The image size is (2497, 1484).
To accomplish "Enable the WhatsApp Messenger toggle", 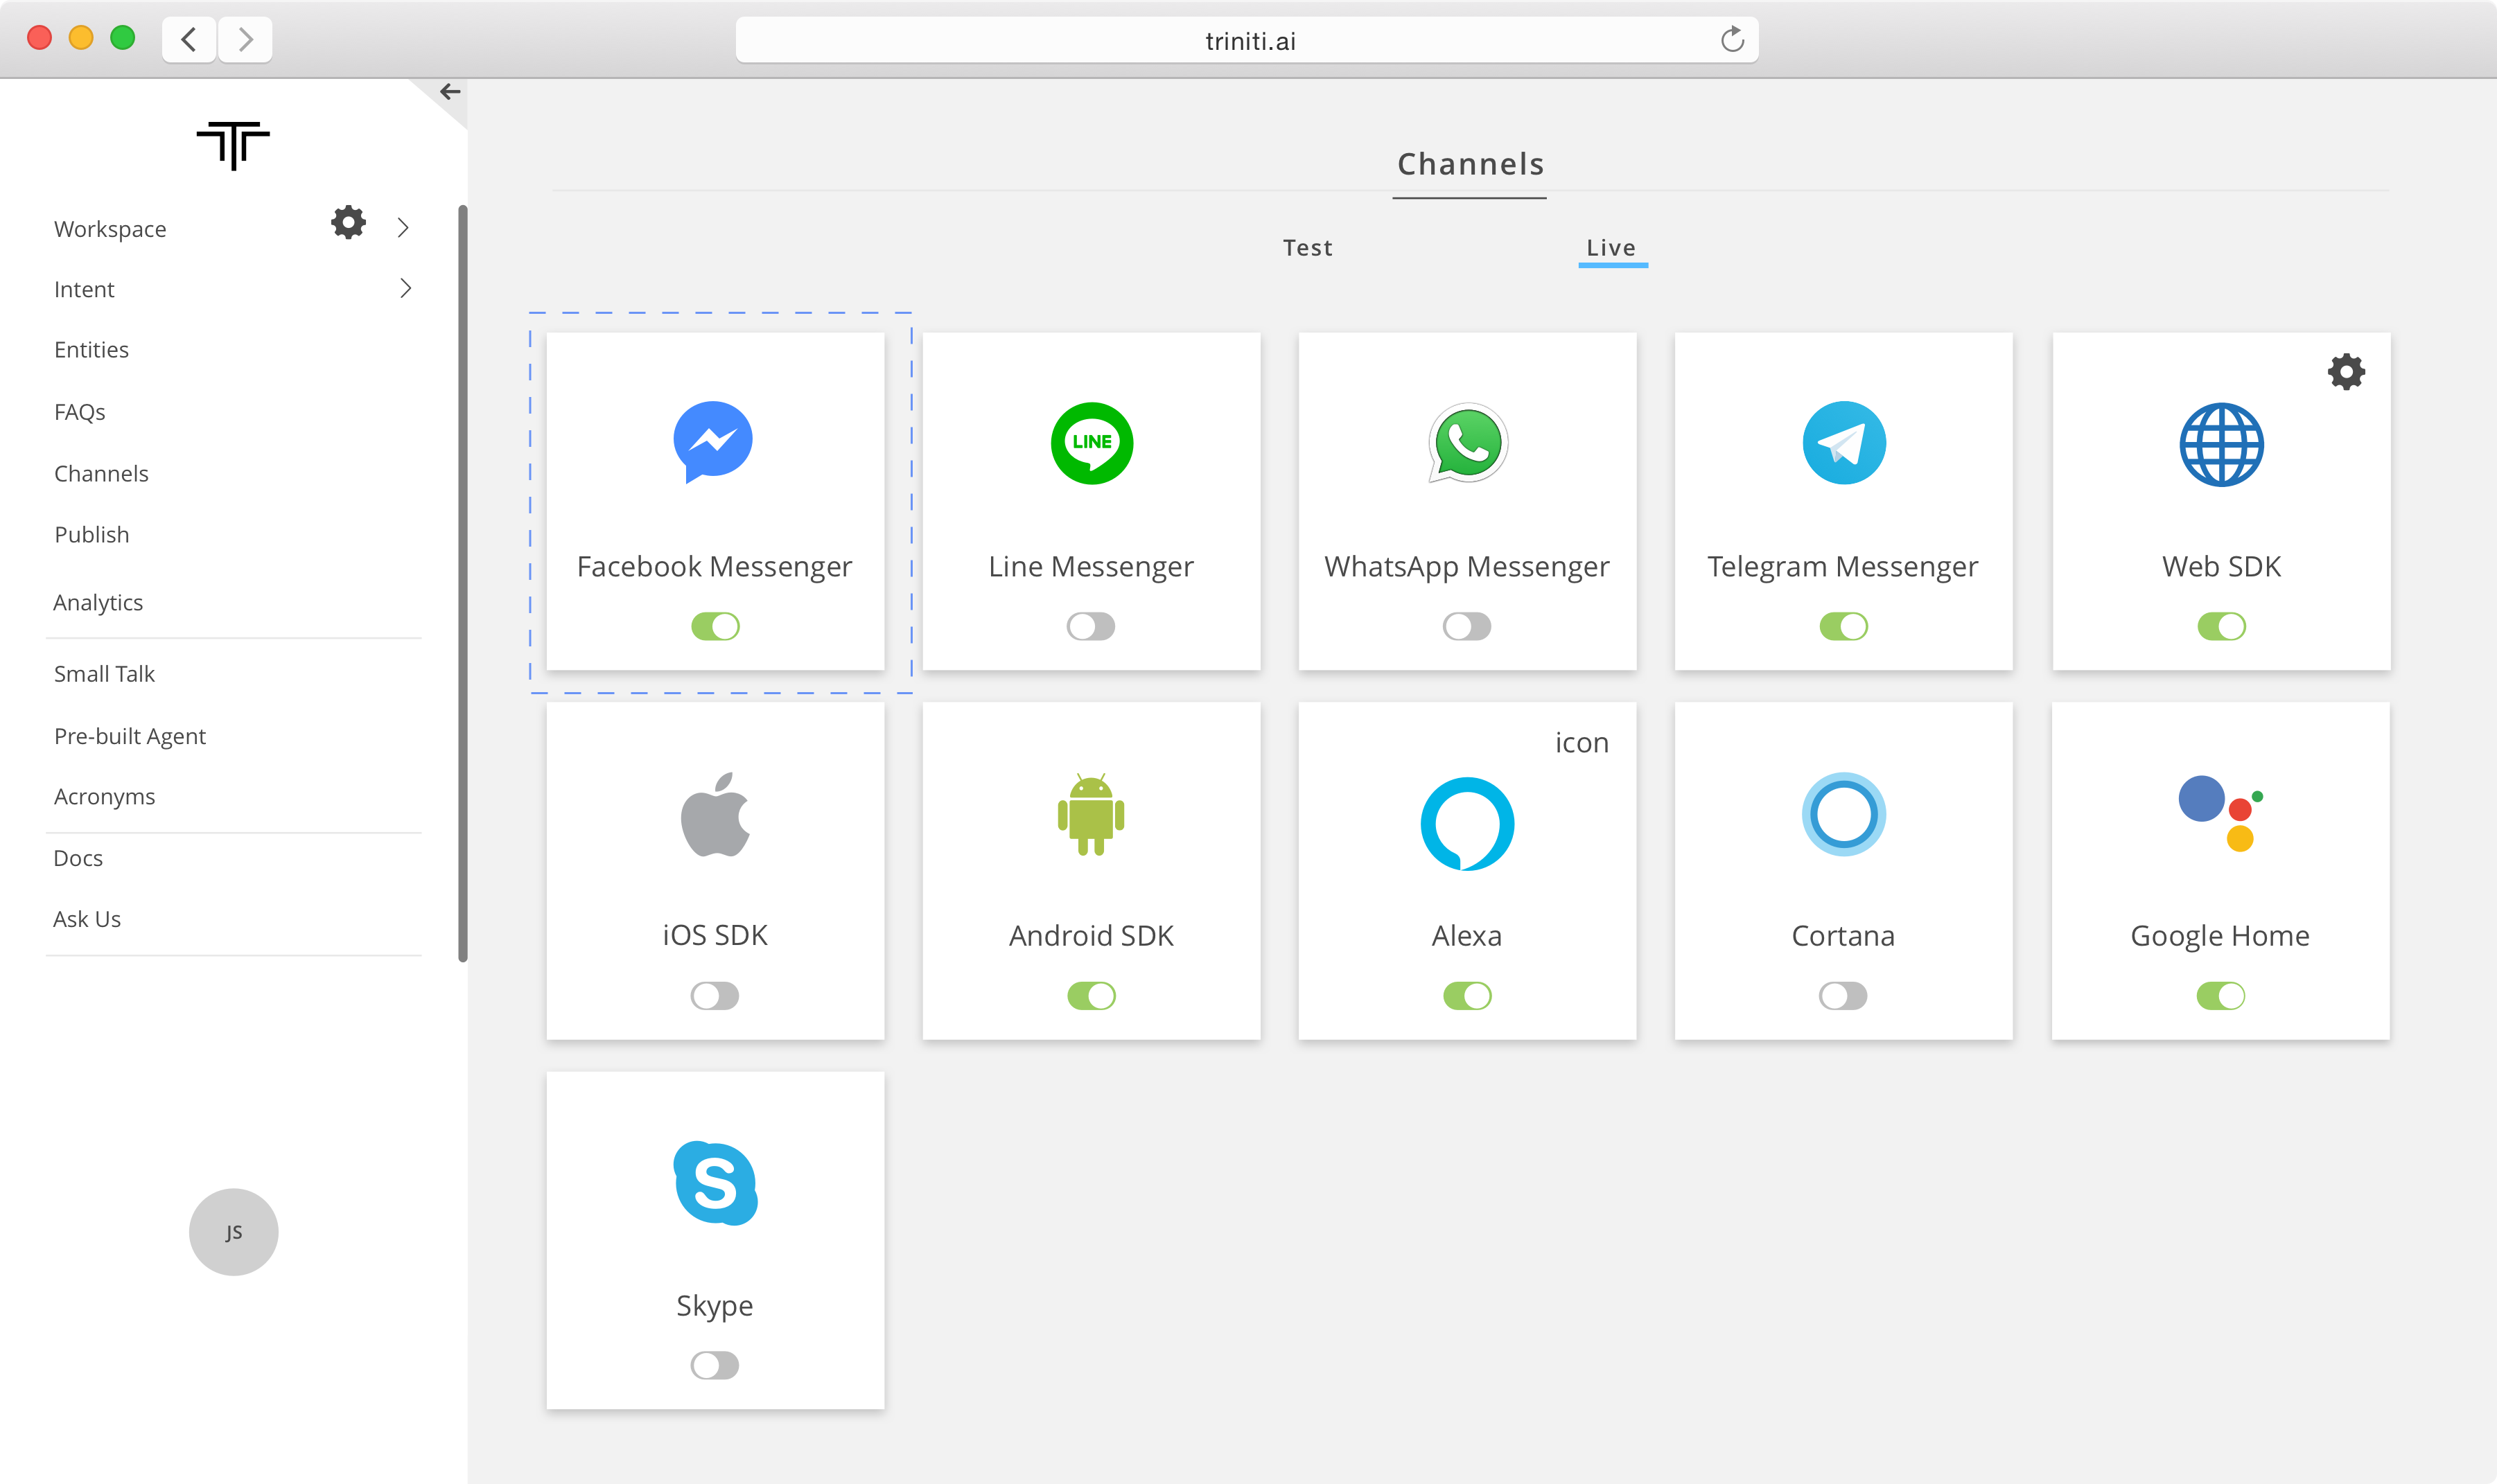I will coord(1466,627).
